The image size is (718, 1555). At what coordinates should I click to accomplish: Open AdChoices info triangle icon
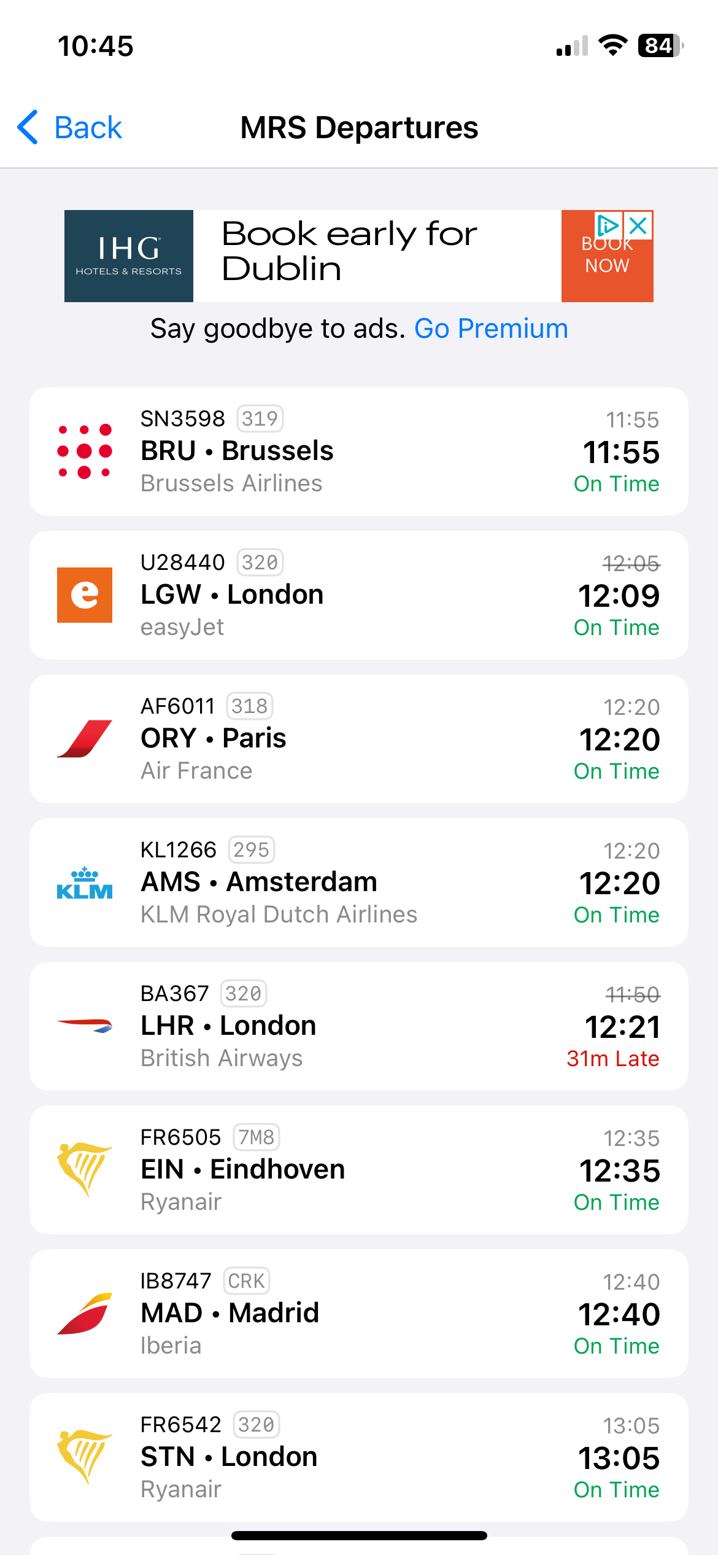click(608, 225)
